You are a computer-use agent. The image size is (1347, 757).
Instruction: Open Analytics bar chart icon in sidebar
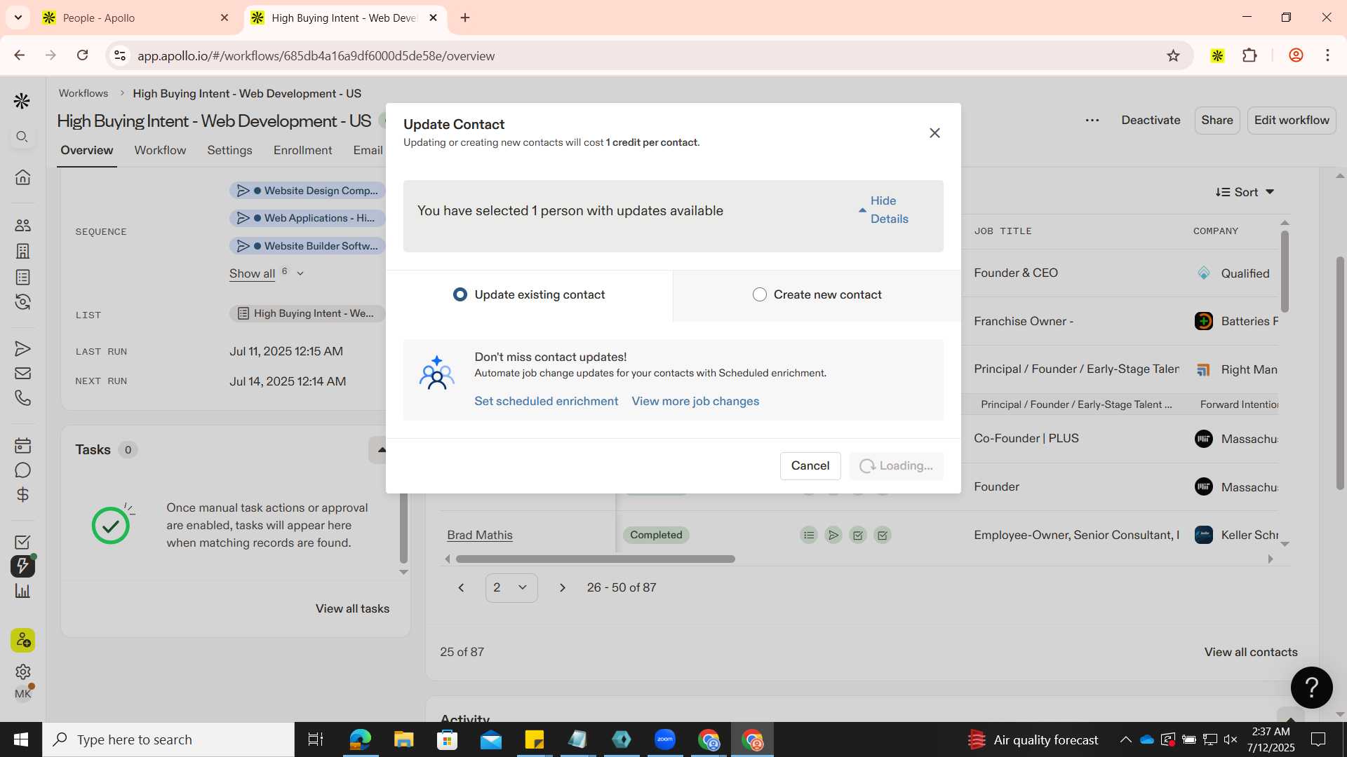[22, 591]
